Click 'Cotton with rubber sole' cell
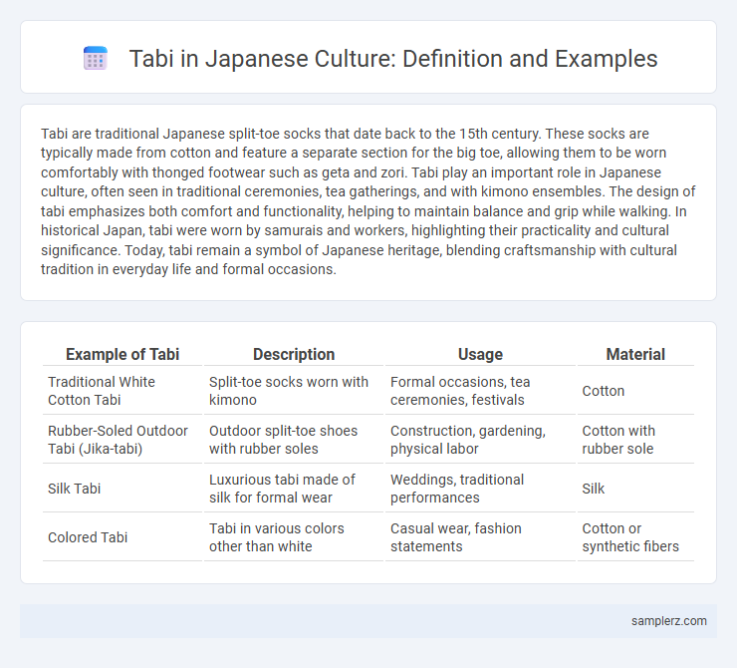Image resolution: width=737 pixels, height=668 pixels. click(x=635, y=440)
